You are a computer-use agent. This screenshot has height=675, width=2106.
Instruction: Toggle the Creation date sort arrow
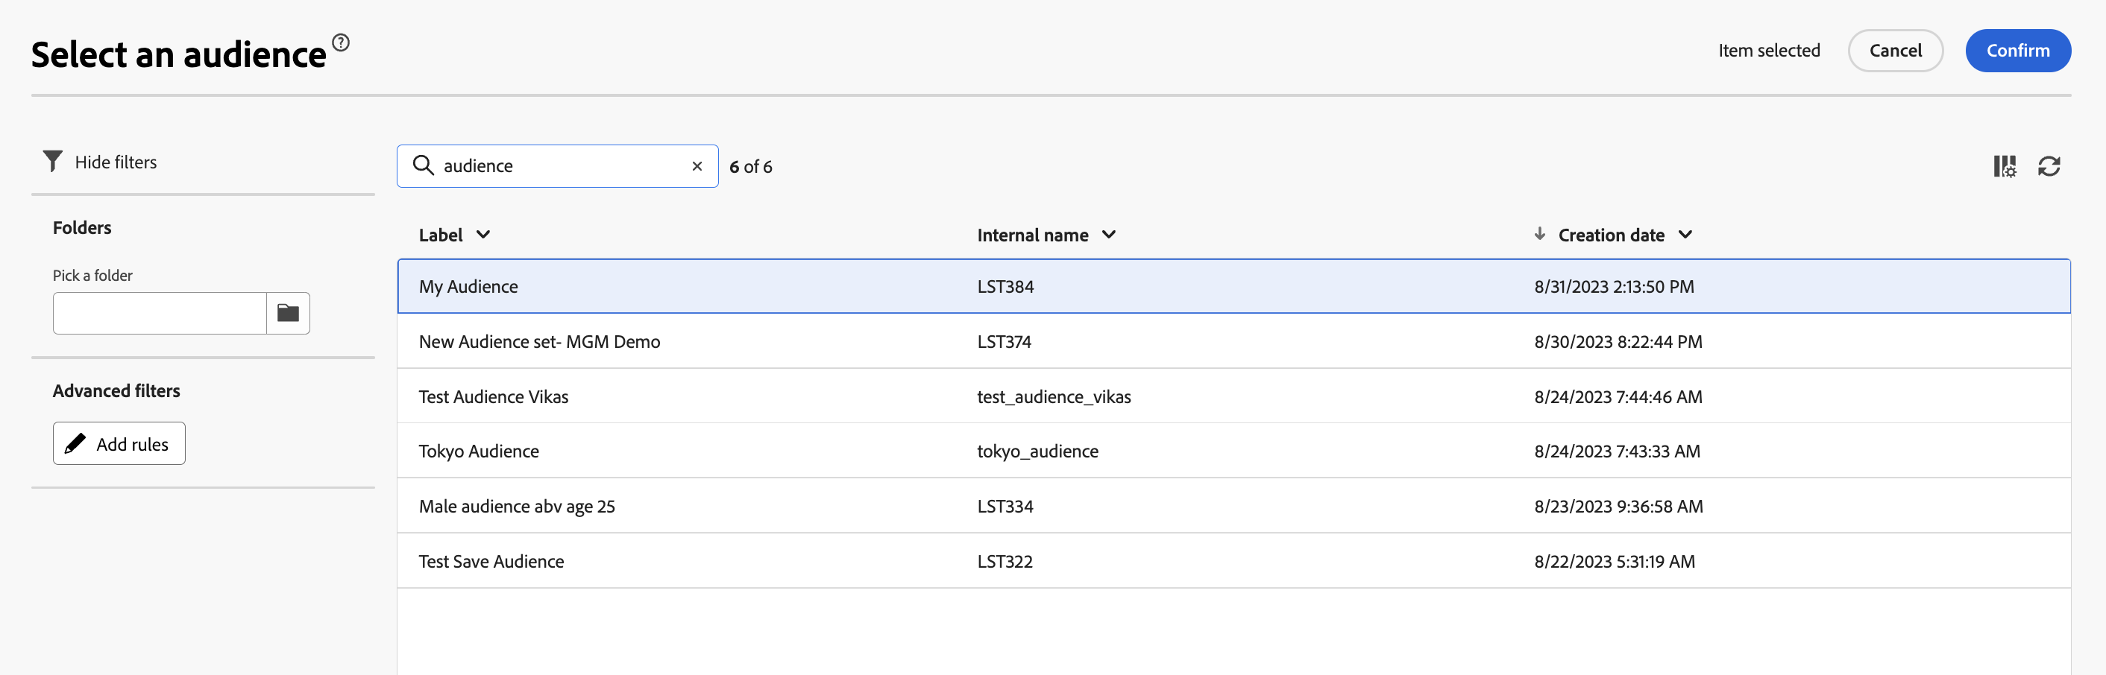point(1539,235)
